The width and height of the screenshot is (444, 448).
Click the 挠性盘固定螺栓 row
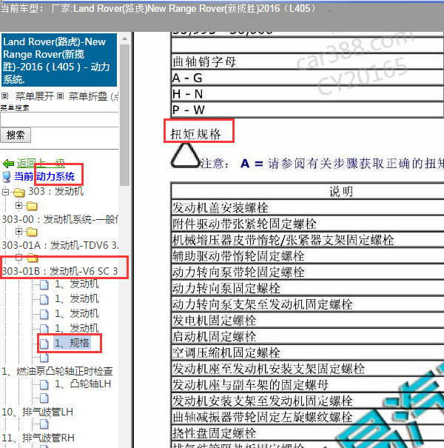point(307,433)
